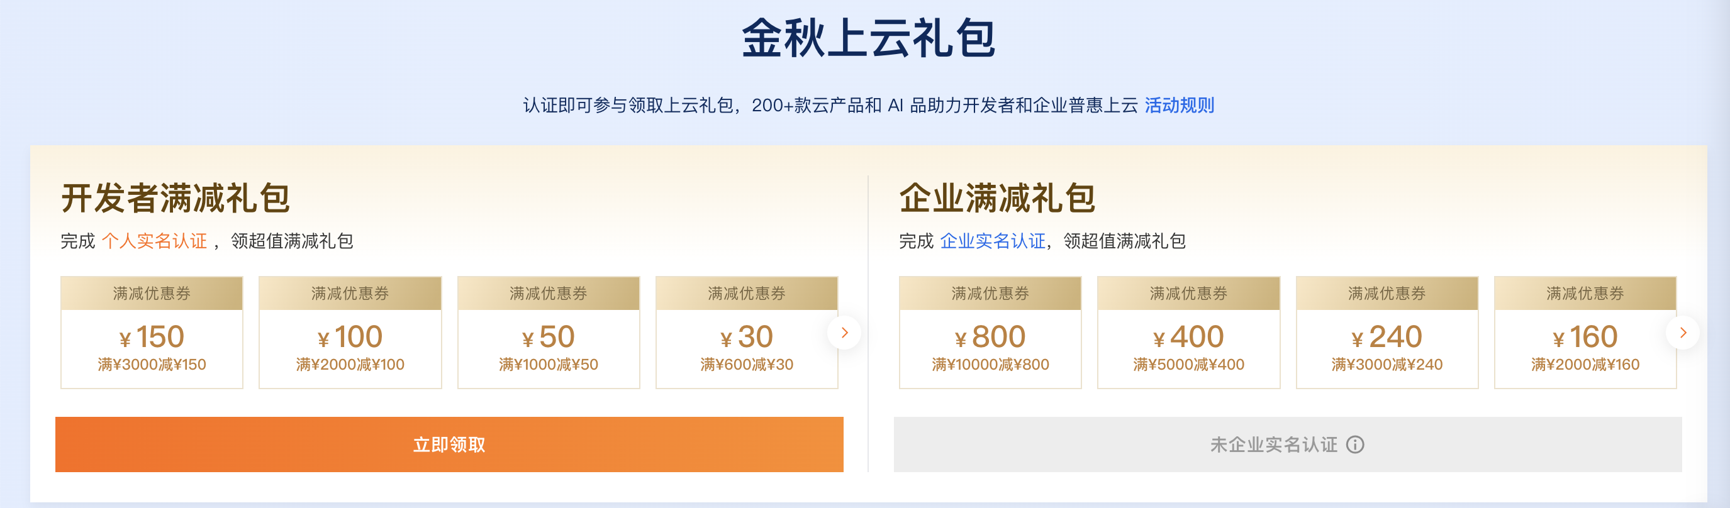Click the 开发者满减礼包 heading
This screenshot has height=508, width=1730.
coord(176,199)
